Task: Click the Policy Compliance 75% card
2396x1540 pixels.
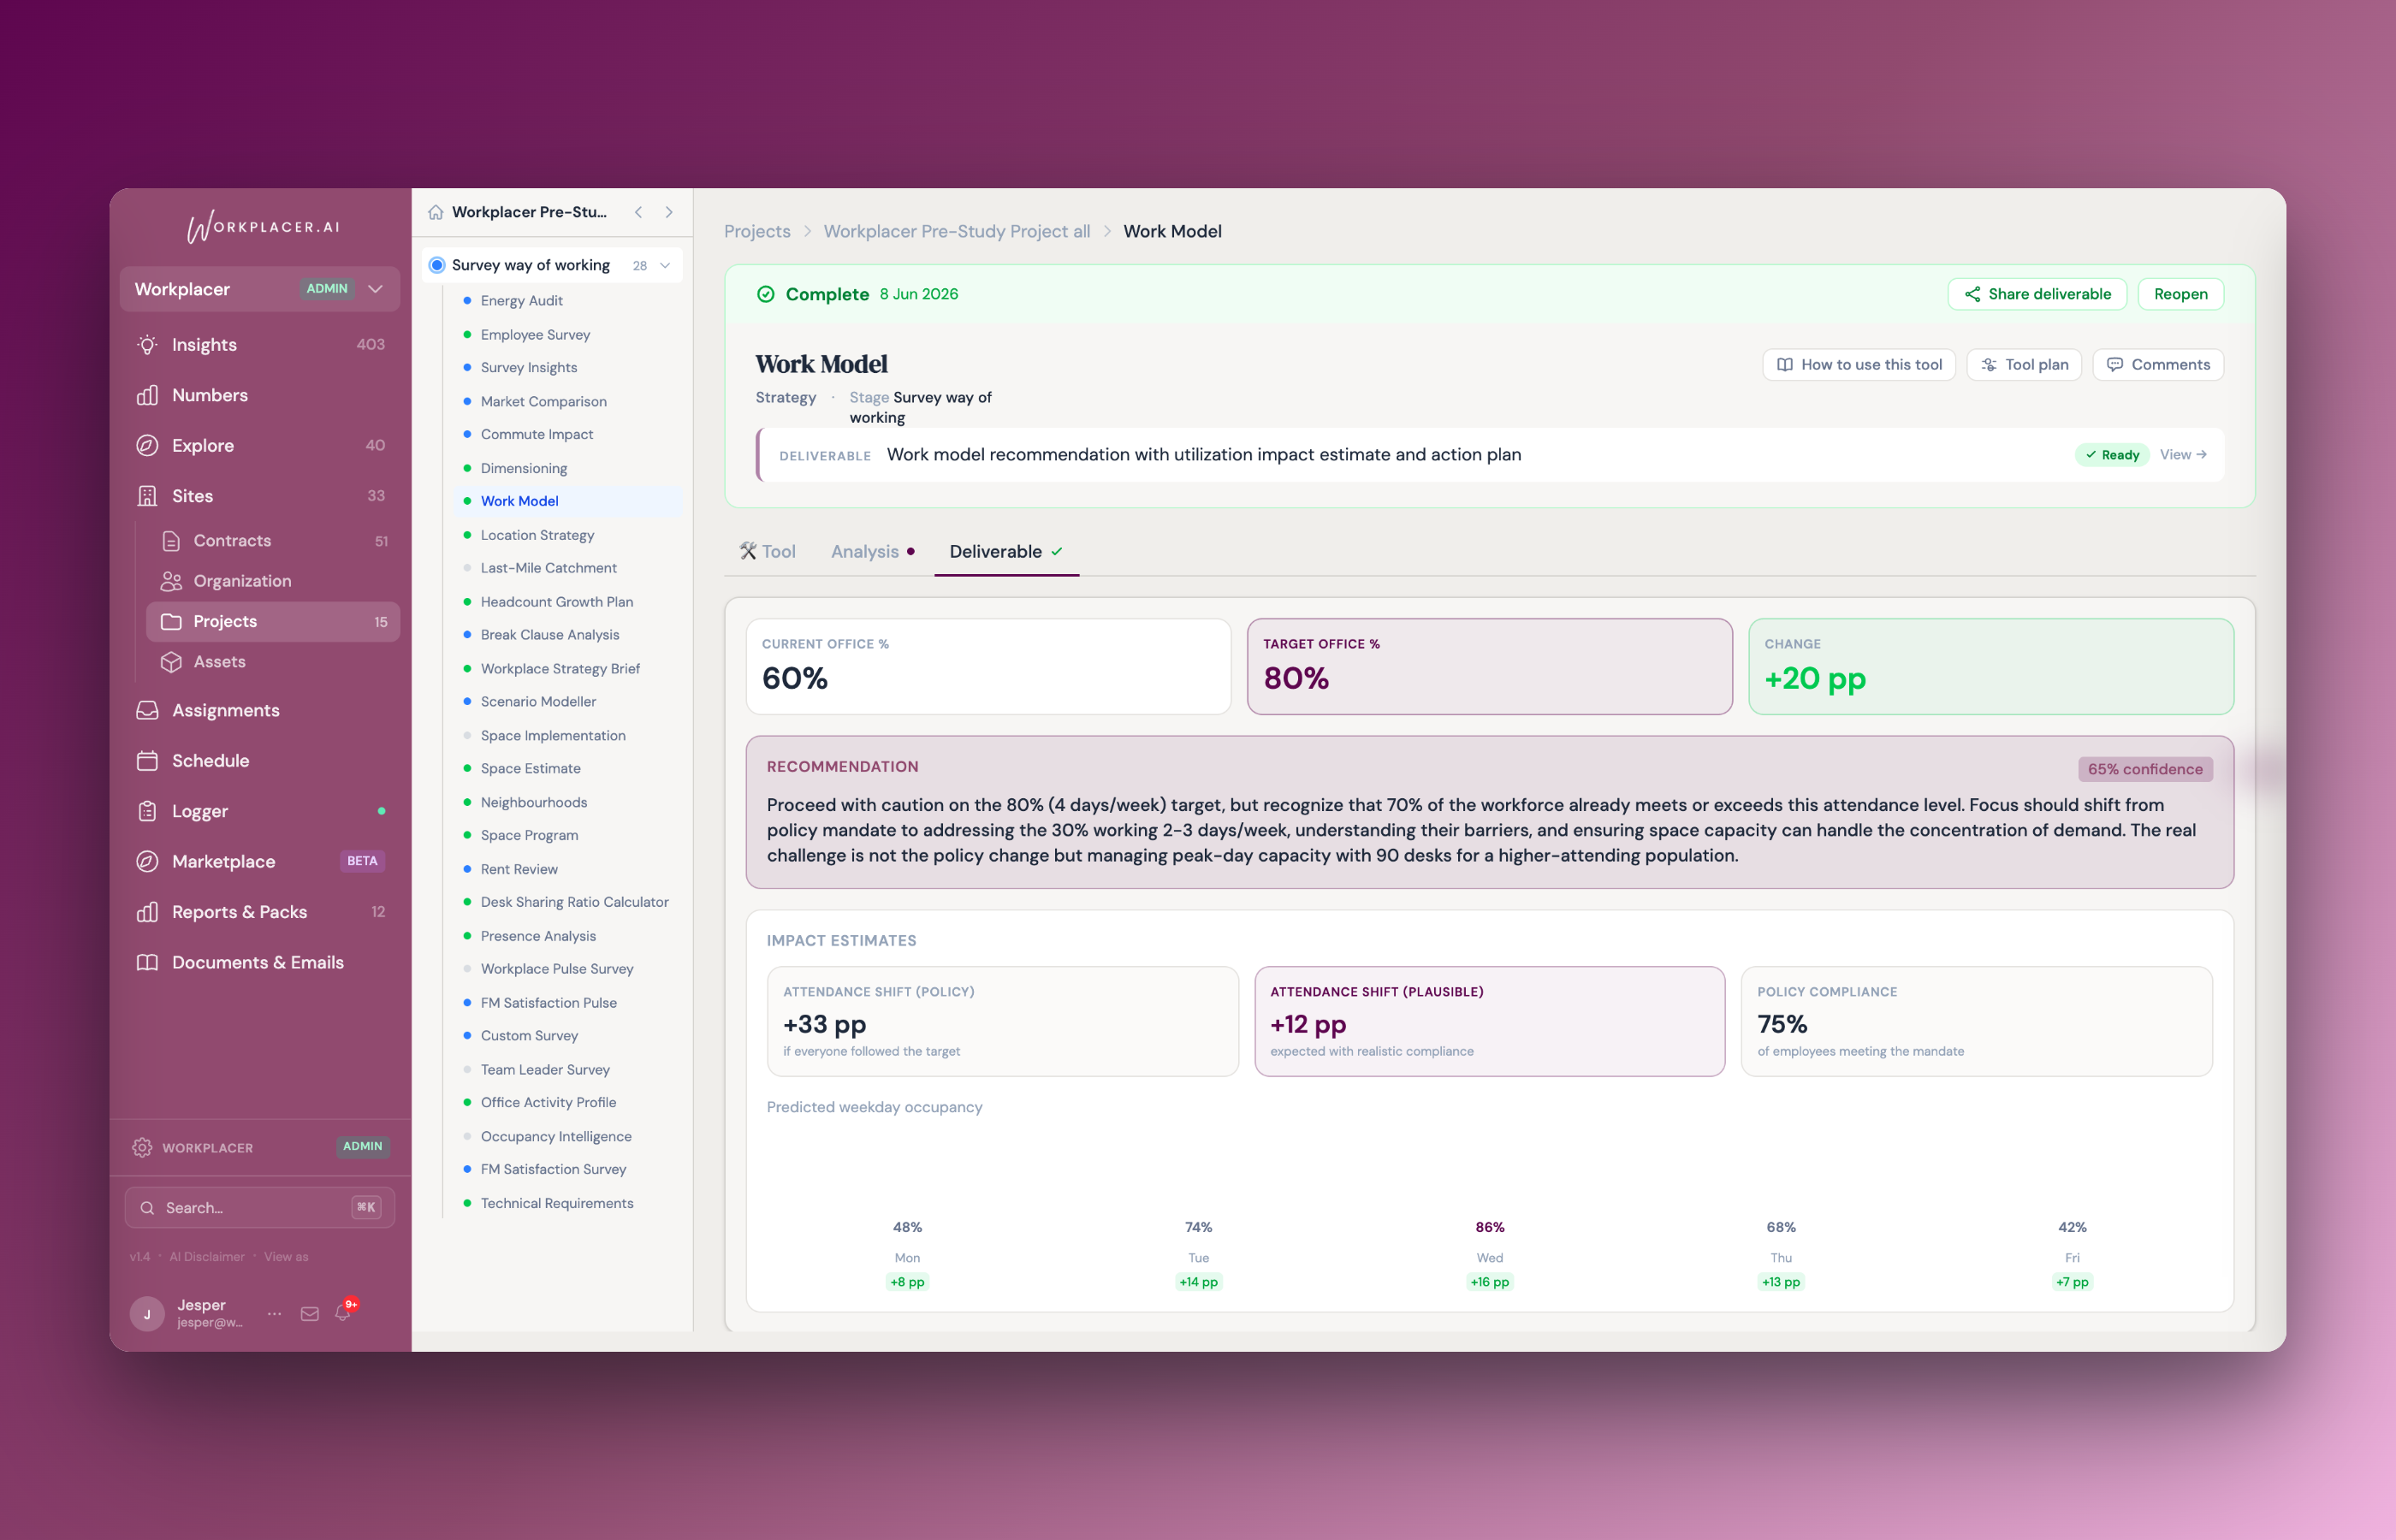Action: 1976,1021
